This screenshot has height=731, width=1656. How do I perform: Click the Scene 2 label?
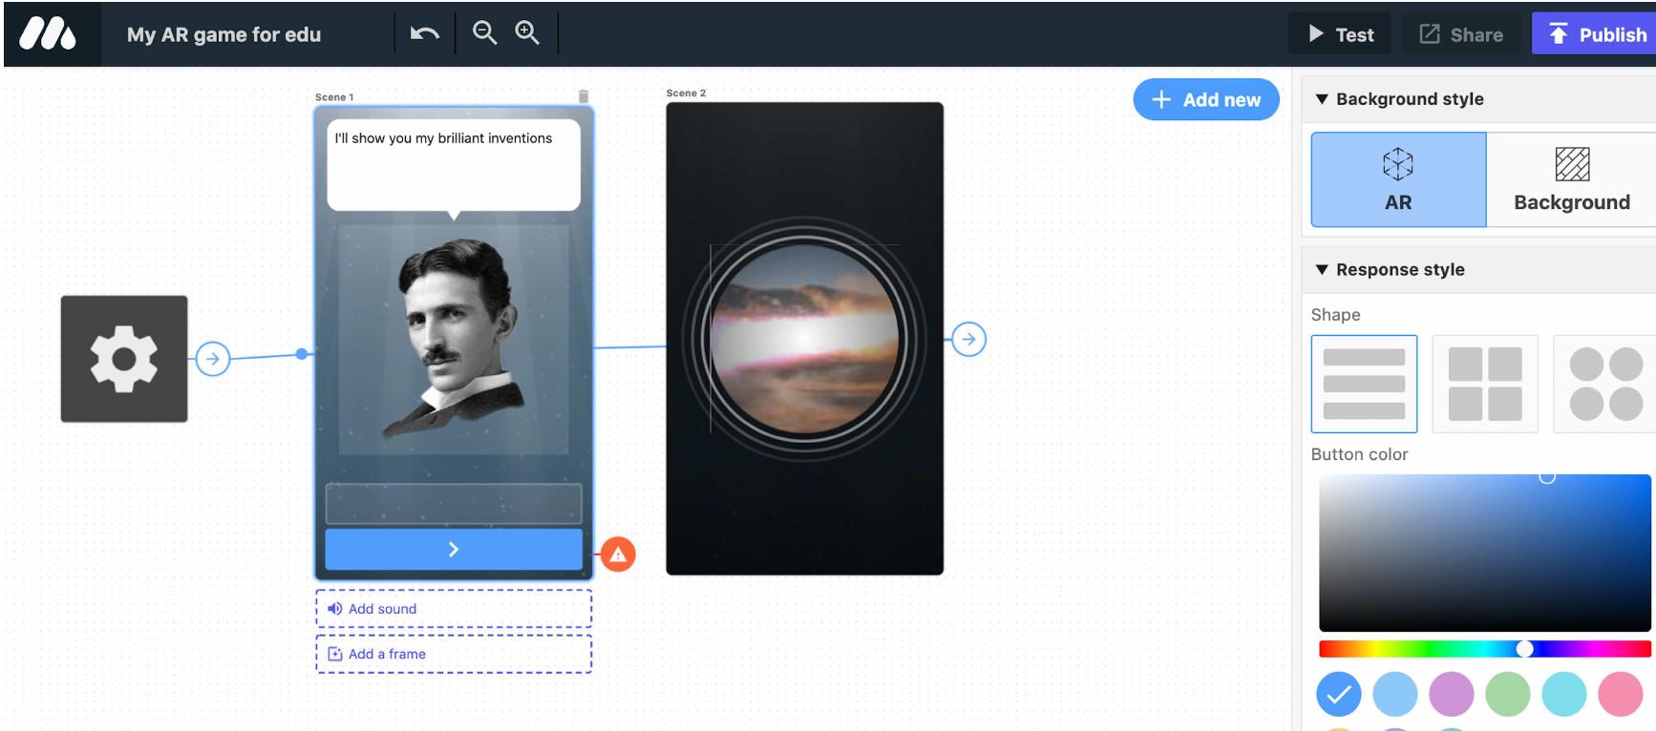tap(686, 93)
